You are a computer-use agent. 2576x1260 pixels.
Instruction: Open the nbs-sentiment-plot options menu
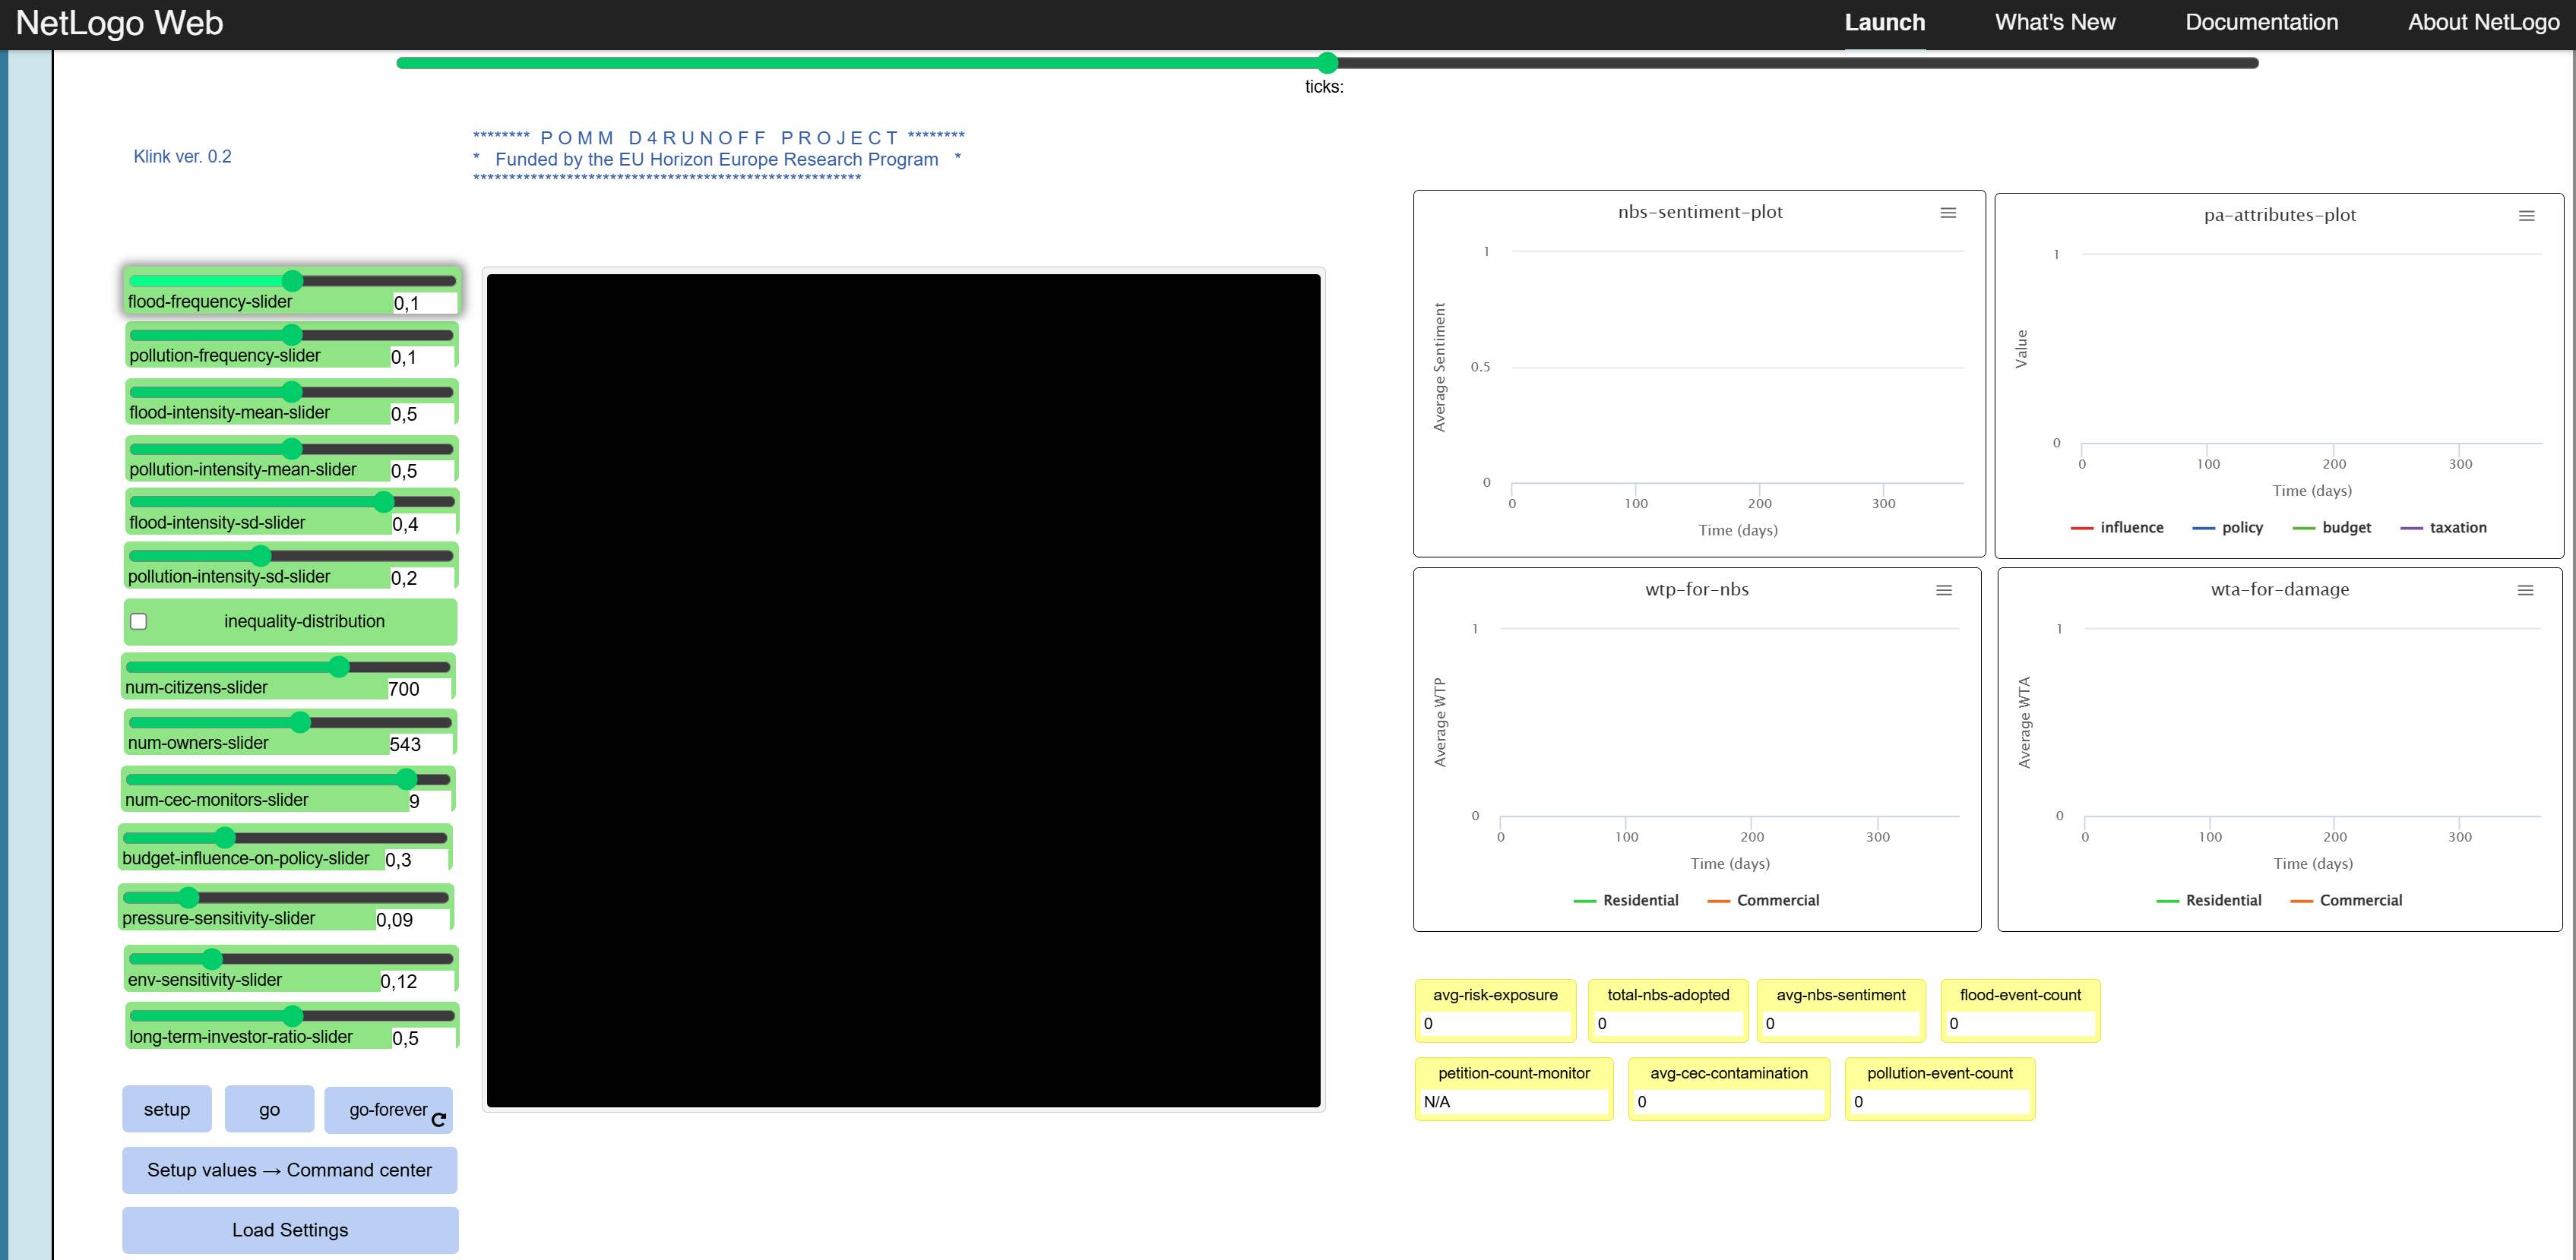coord(1948,213)
